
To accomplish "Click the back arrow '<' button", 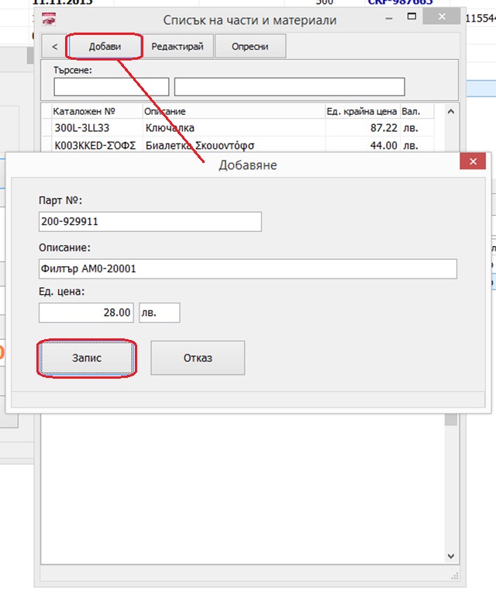I will pyautogui.click(x=54, y=47).
